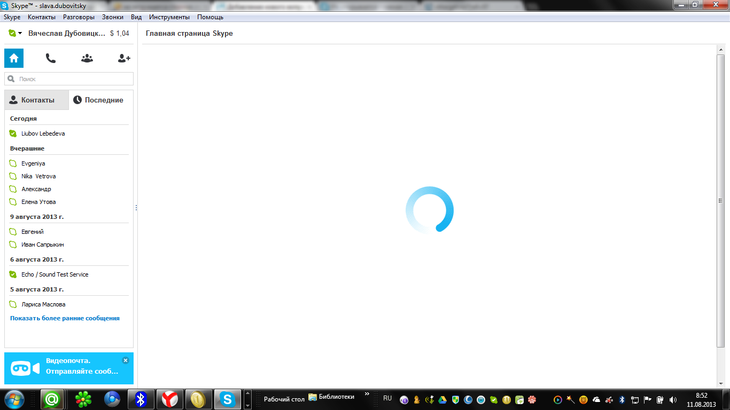Click Рабочий стол toolbar in taskbar

click(284, 399)
